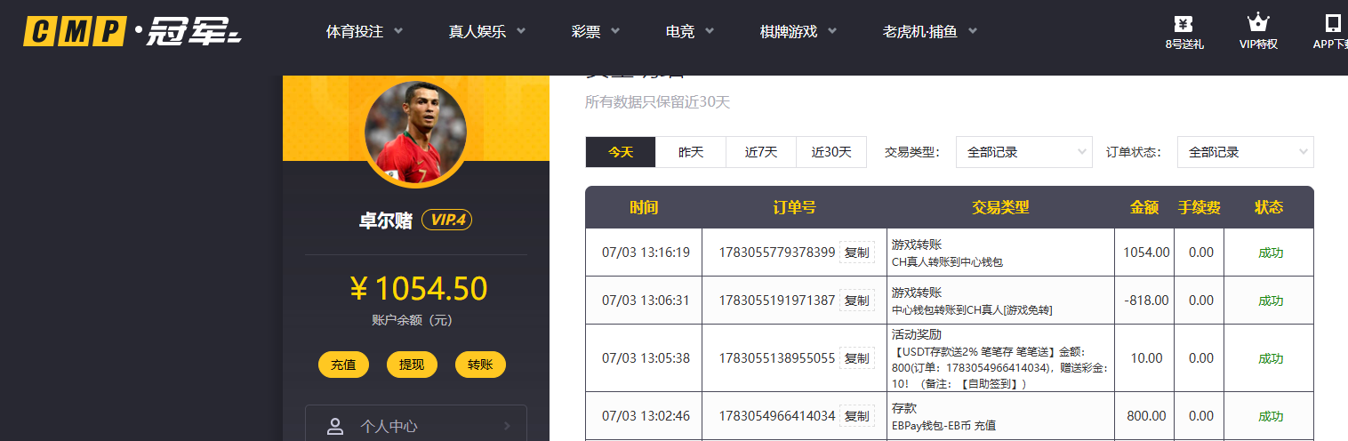This screenshot has width=1348, height=441.
Task: Copy order number 1783055191971387
Action: (856, 301)
